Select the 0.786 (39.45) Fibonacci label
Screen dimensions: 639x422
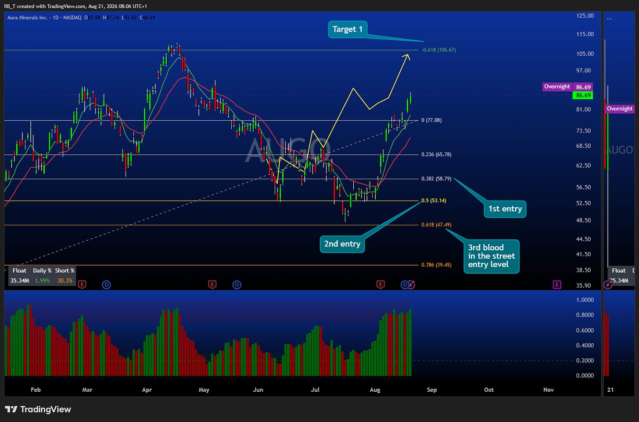(x=436, y=265)
